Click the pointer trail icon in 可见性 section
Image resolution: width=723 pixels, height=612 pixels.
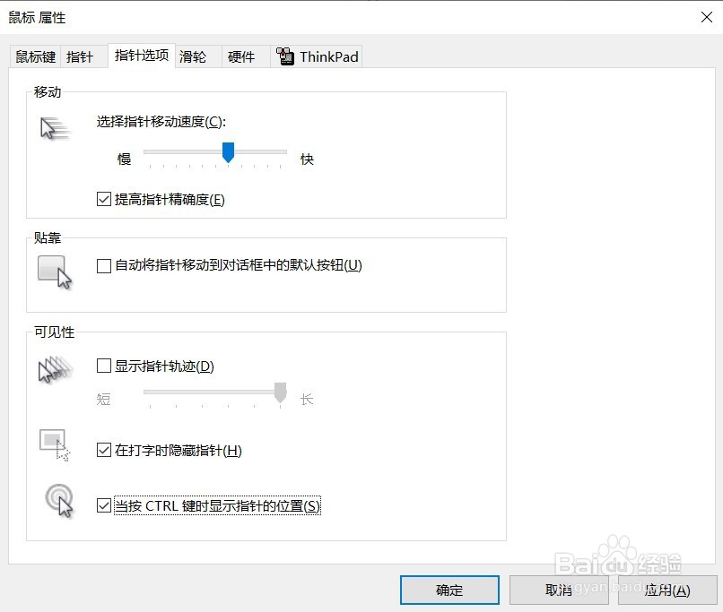pyautogui.click(x=54, y=368)
